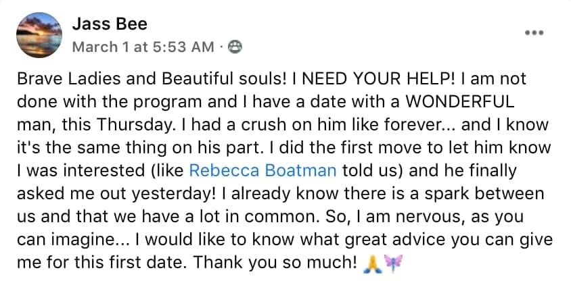Open the March 1 at 5:53 AM timestamp
This screenshot has width=571, height=285.
(x=143, y=47)
